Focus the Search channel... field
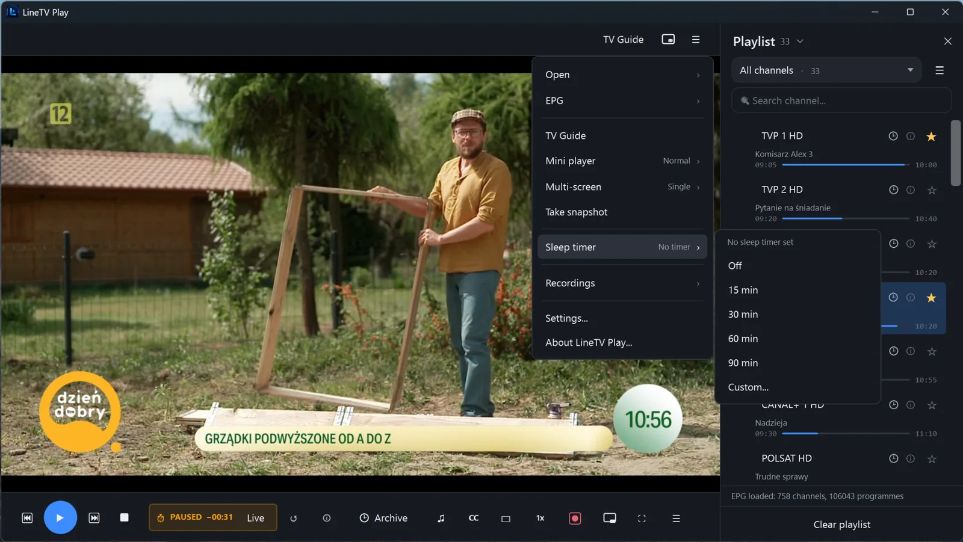 point(841,100)
